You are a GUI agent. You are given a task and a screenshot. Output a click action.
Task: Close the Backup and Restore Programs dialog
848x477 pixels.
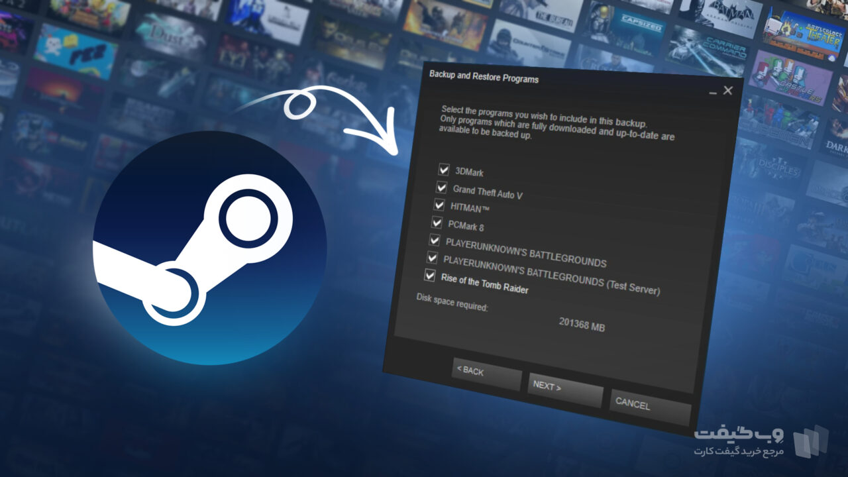pyautogui.click(x=728, y=91)
